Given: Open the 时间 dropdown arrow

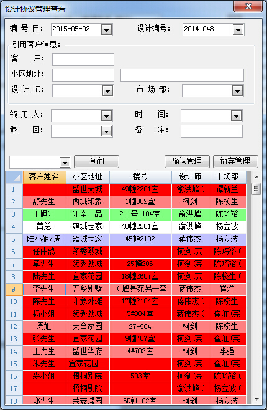Looking at the screenshot, I should click(x=236, y=115).
